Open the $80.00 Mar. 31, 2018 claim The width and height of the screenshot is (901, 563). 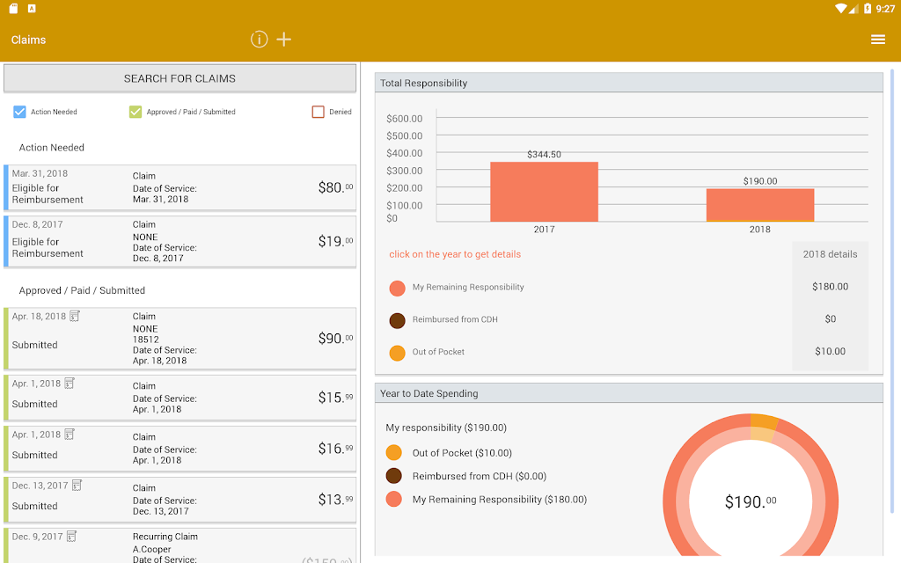point(179,188)
